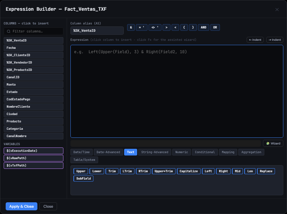The width and height of the screenshot is (287, 214).
Task: Insert a closing parenthesis
Action: click(x=193, y=27)
